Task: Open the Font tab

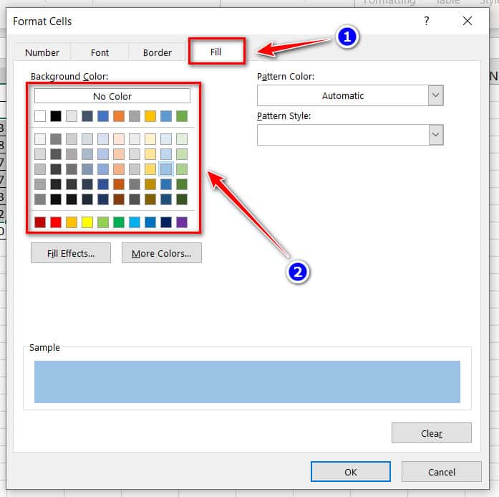Action: click(x=100, y=52)
